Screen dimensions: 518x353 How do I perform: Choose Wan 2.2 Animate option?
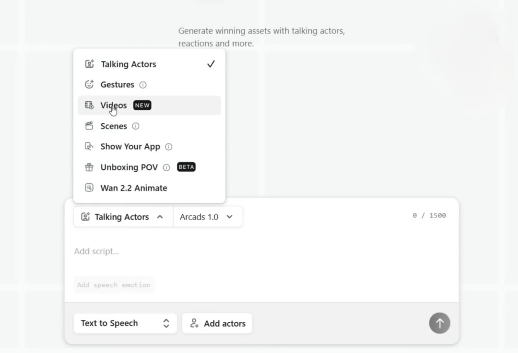[134, 188]
